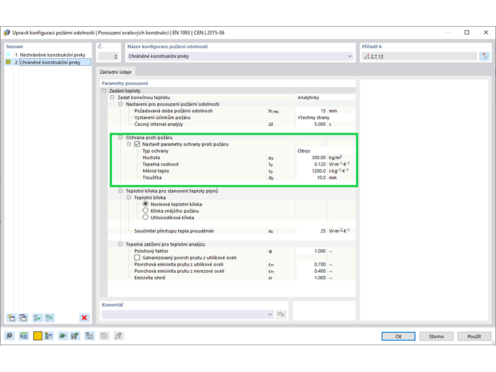This screenshot has height=372, width=496.
Task: Click the Přiřadit k field showing 2,7,12
Action: click(x=420, y=56)
